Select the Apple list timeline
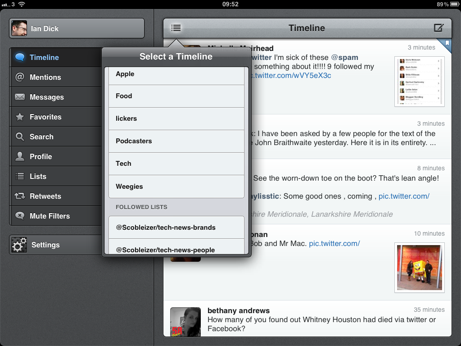The height and width of the screenshot is (346, 461). tap(176, 74)
